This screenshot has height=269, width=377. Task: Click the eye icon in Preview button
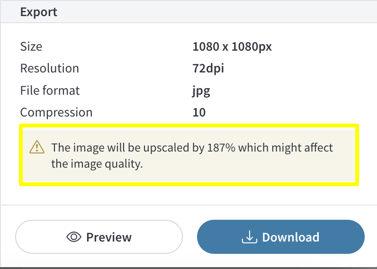(74, 237)
